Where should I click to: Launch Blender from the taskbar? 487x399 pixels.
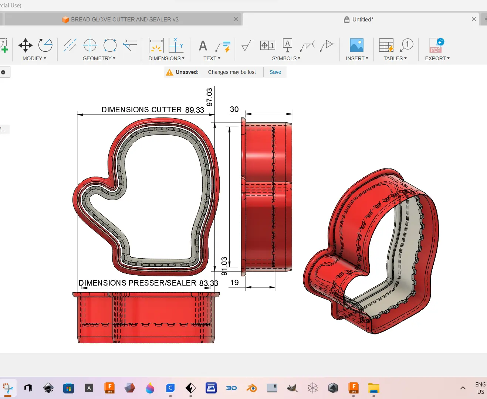(252, 388)
